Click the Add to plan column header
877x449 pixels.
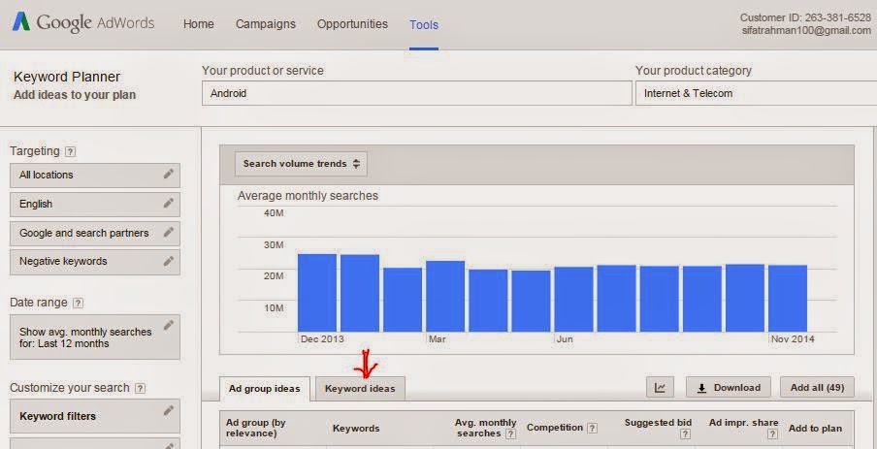[815, 429]
